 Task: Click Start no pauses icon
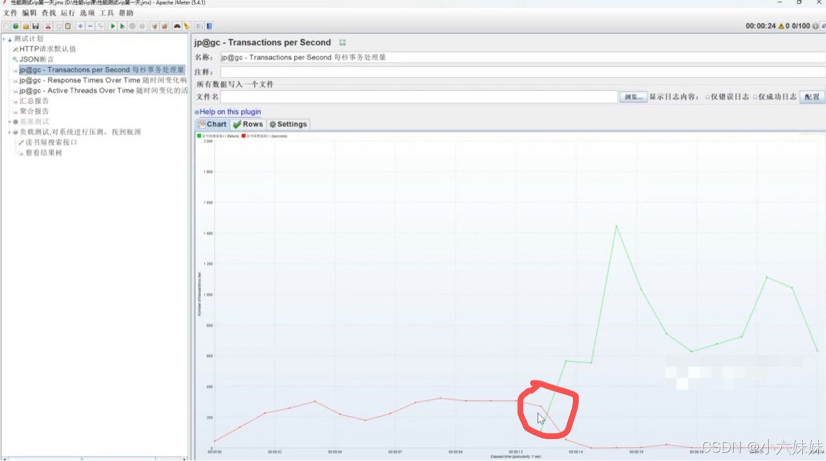coord(122,26)
